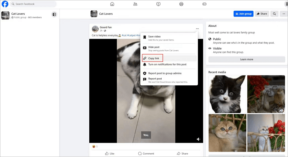The image size is (288, 157).
Task: Click the 'Public group · 665 members' text
Action: (28, 17)
